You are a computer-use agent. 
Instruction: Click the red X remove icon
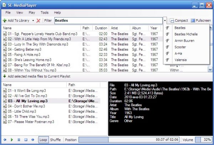pyautogui.click(x=38, y=21)
